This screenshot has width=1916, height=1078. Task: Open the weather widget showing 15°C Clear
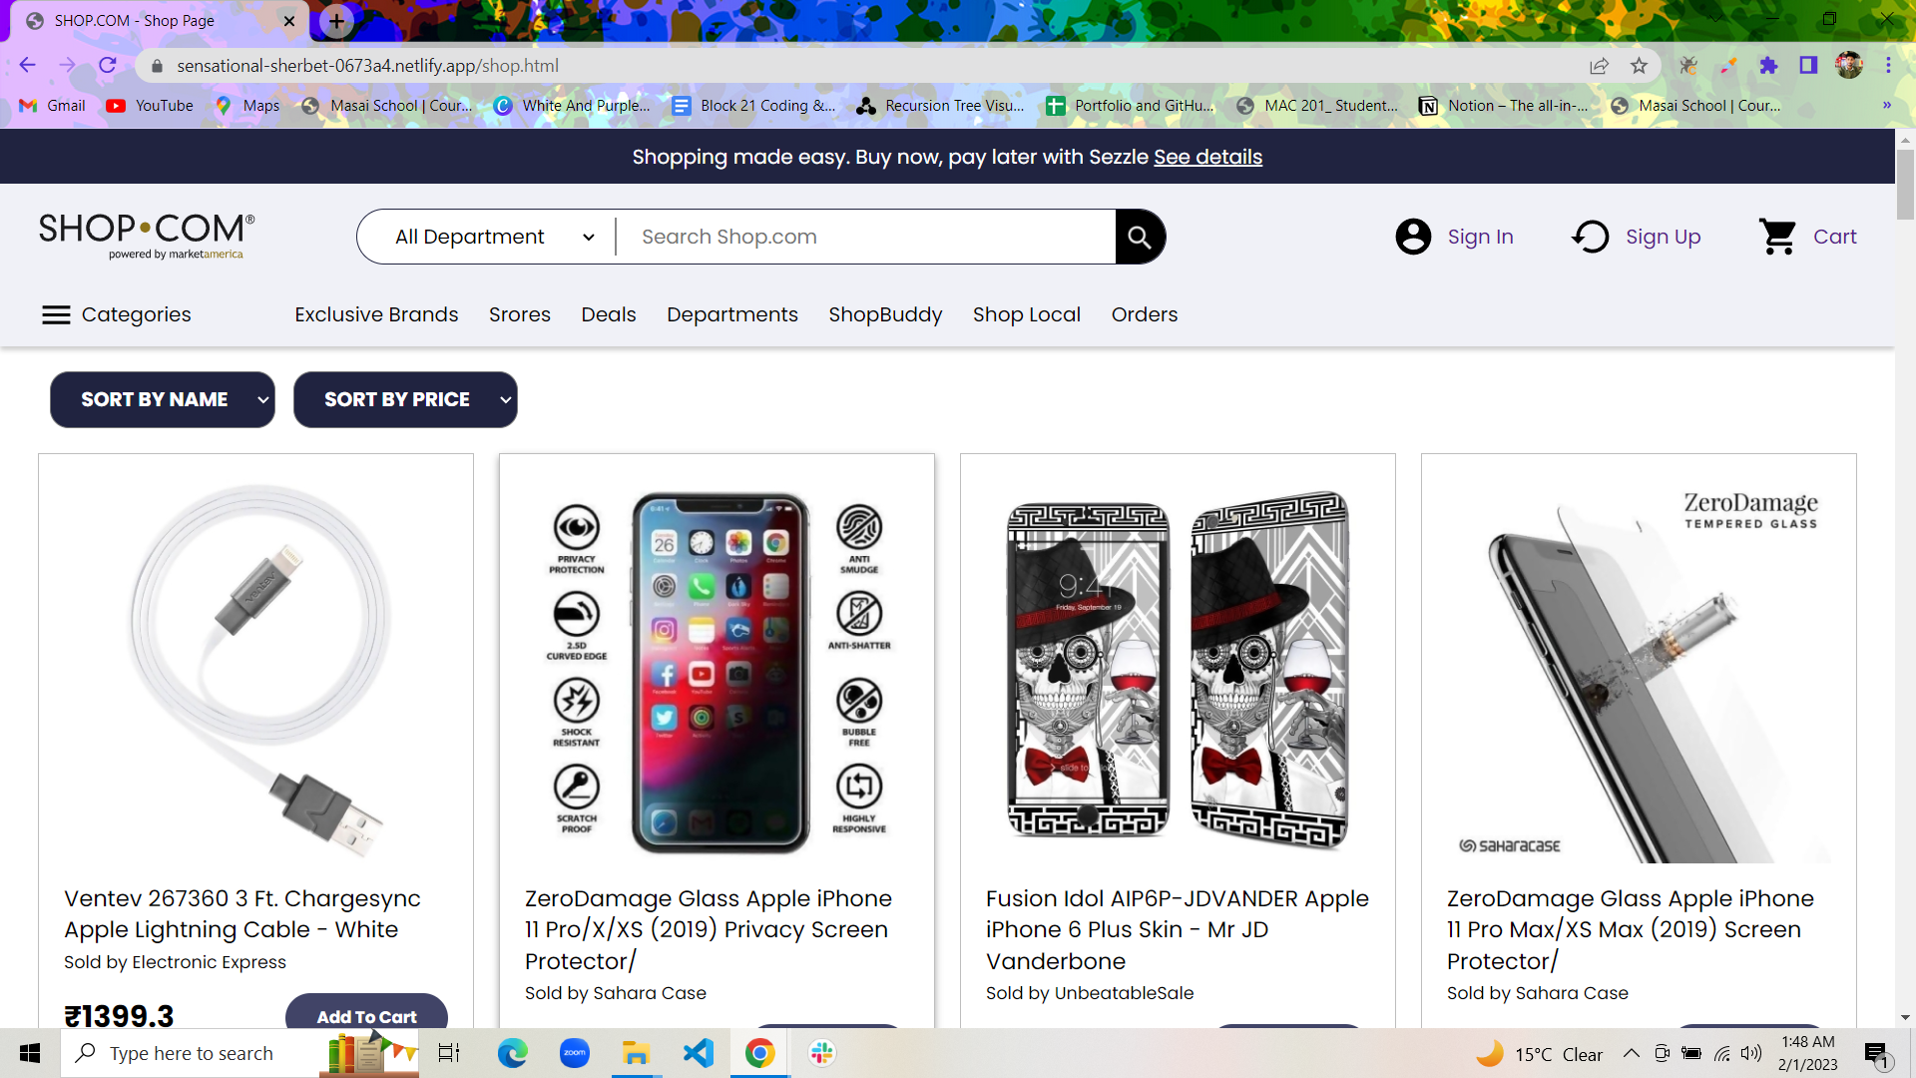1540,1054
